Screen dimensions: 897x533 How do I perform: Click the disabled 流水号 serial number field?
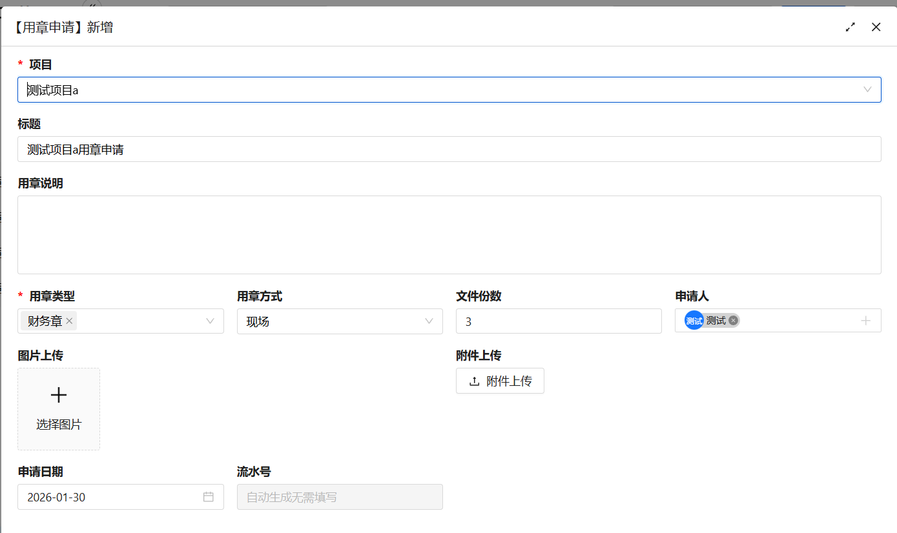(339, 497)
